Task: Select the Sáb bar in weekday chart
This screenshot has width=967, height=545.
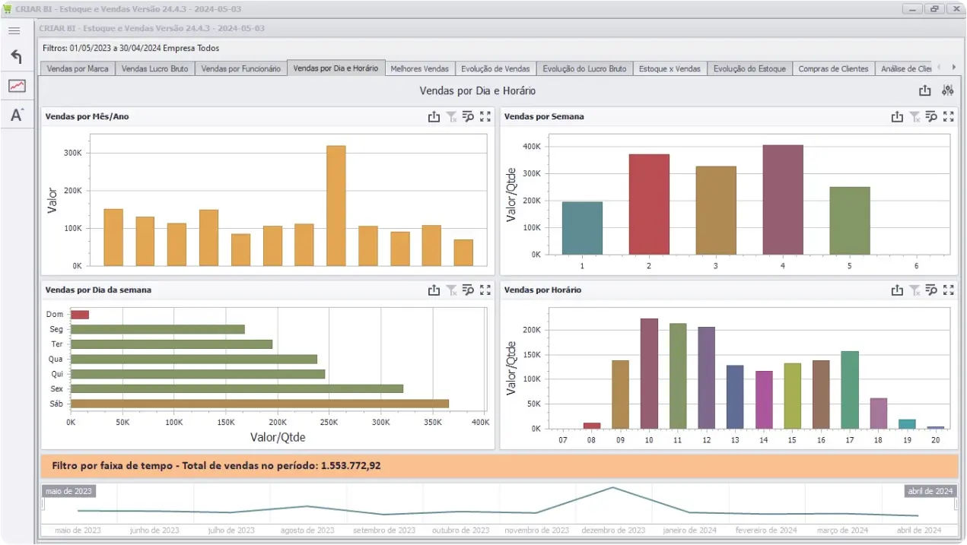Action: (x=259, y=404)
